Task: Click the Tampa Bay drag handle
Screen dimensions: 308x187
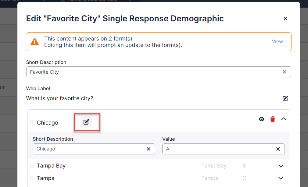Action: [31, 166]
